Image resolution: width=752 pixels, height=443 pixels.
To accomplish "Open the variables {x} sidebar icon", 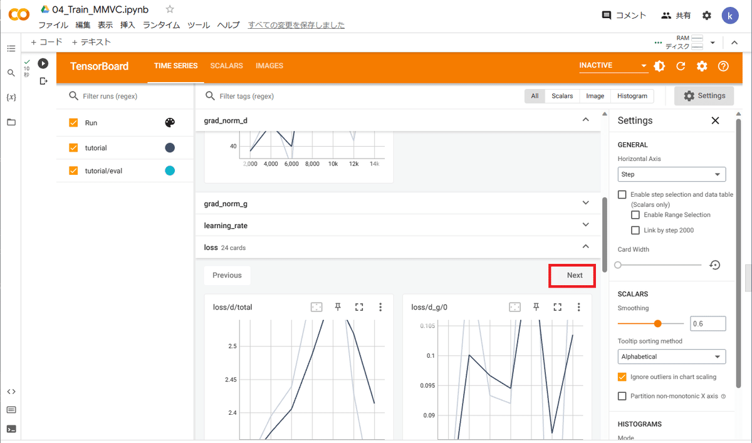I will coord(11,97).
